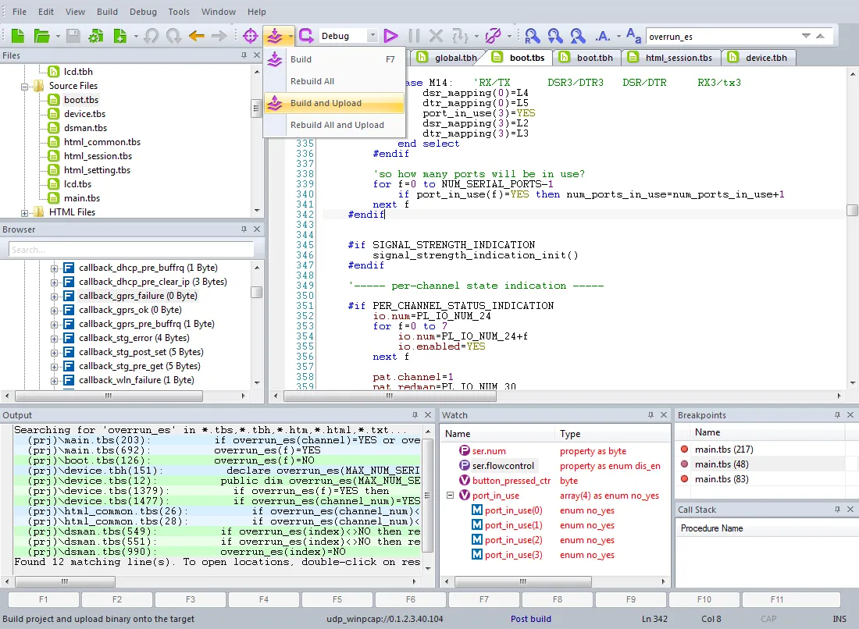The image size is (859, 629).
Task: Click the New File toolbar icon
Action: click(x=18, y=36)
